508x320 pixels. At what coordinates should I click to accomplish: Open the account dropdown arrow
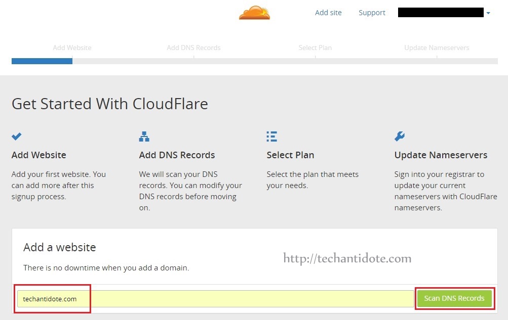click(488, 13)
